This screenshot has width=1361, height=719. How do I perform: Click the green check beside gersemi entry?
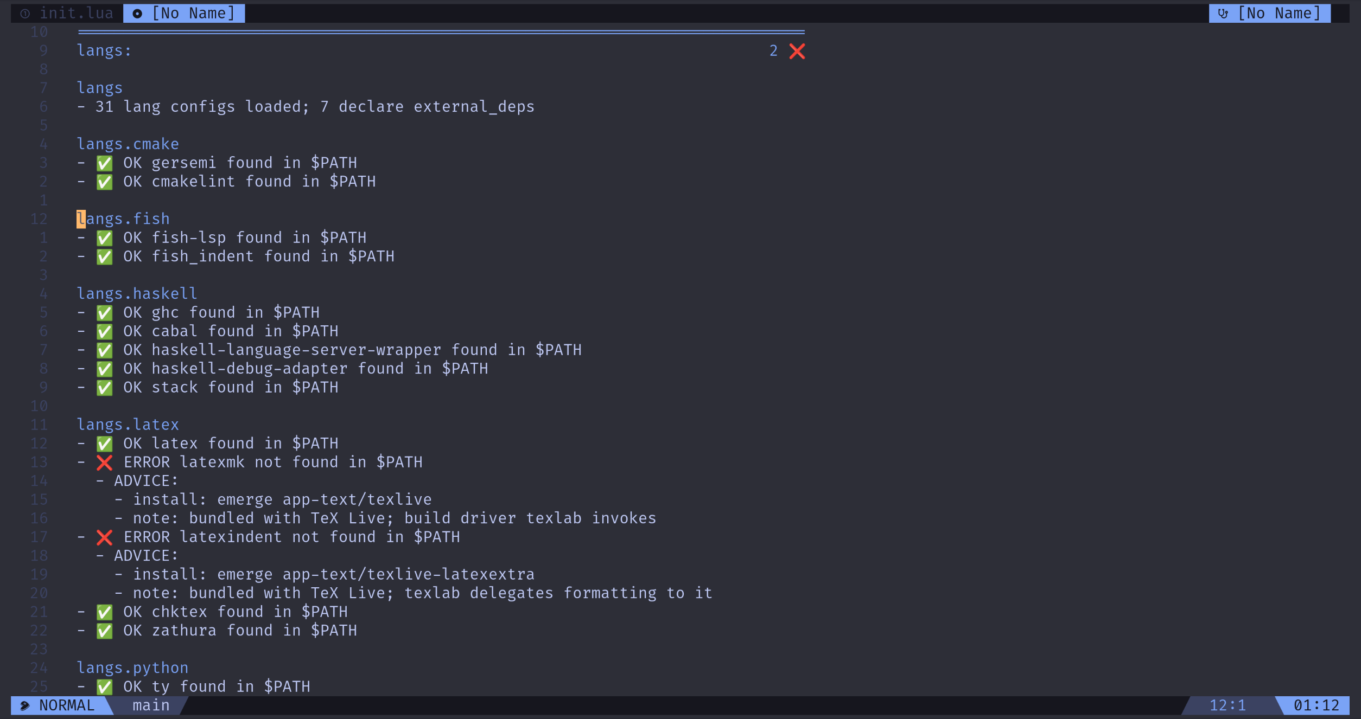point(105,163)
